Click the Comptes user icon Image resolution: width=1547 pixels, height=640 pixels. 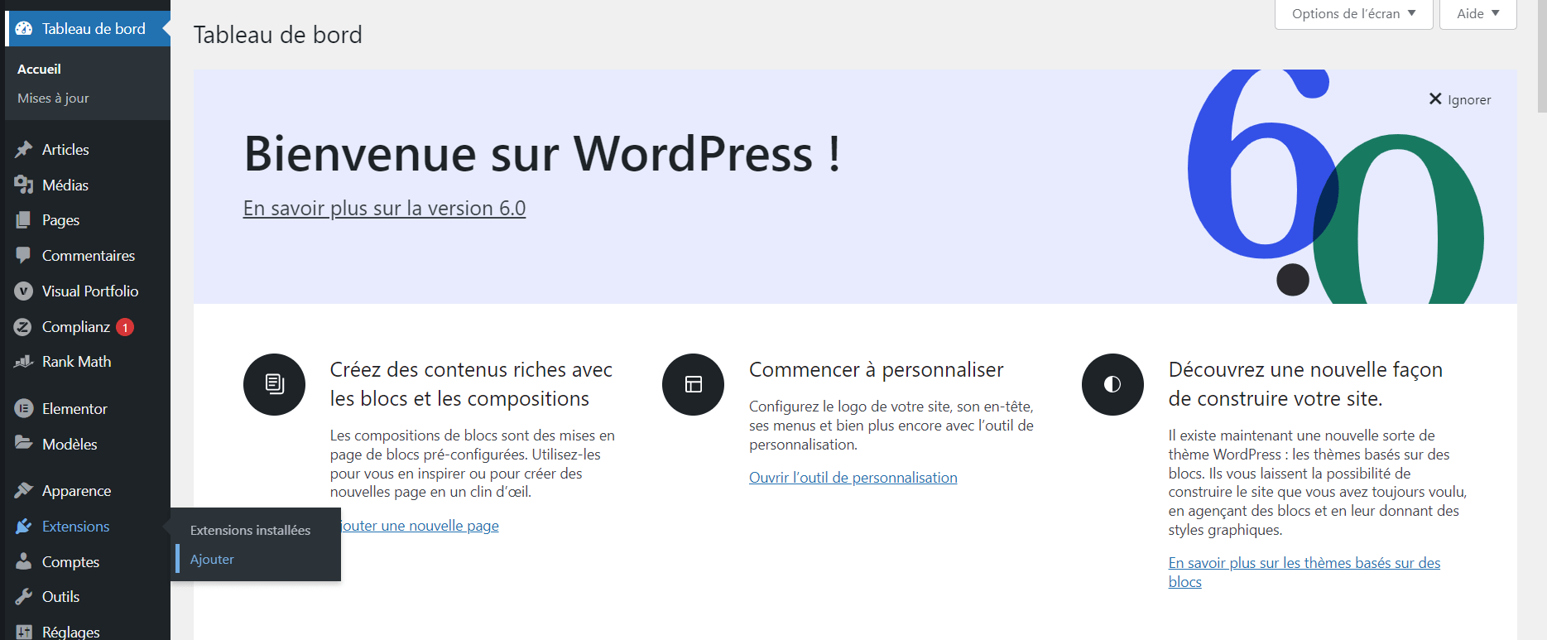click(x=24, y=561)
